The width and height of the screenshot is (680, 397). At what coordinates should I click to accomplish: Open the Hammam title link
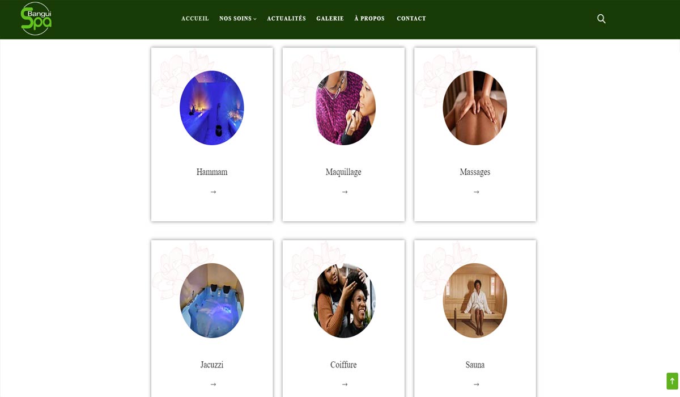tap(212, 172)
